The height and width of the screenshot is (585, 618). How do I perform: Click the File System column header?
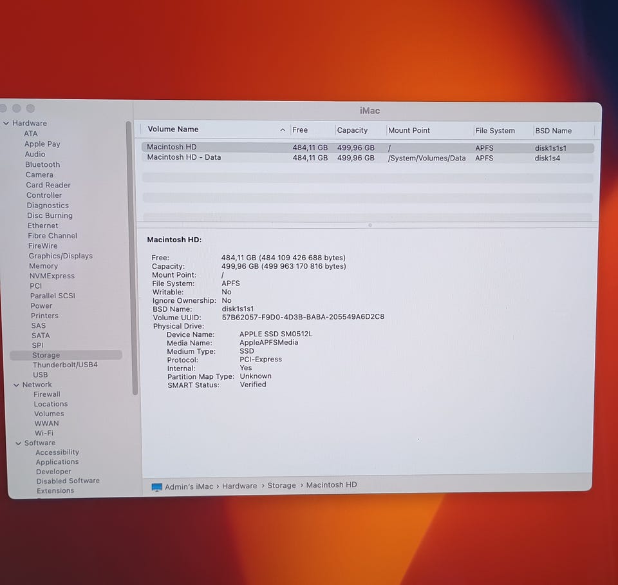(495, 131)
